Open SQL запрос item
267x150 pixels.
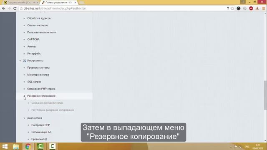point(34,82)
